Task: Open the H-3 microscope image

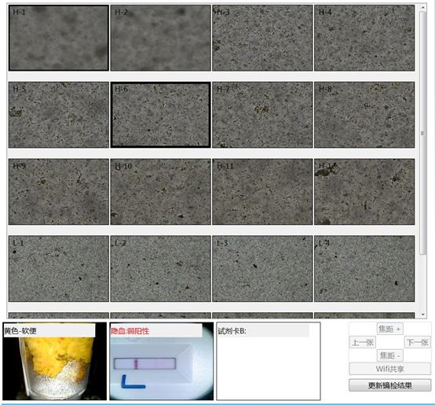Action: pos(262,38)
